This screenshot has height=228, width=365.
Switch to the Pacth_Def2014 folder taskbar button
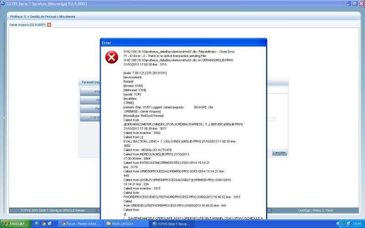click(126, 224)
